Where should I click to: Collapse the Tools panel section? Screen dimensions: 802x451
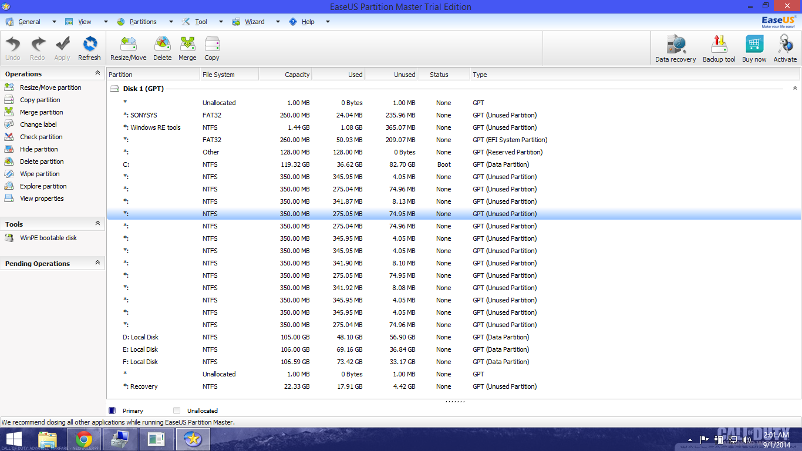(x=97, y=224)
